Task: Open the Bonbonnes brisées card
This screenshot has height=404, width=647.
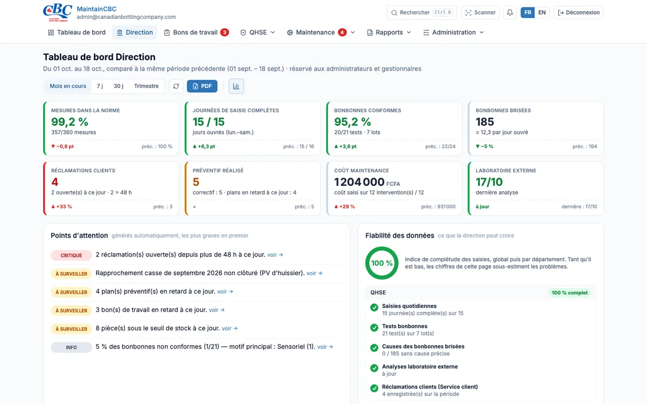Action: (x=535, y=128)
